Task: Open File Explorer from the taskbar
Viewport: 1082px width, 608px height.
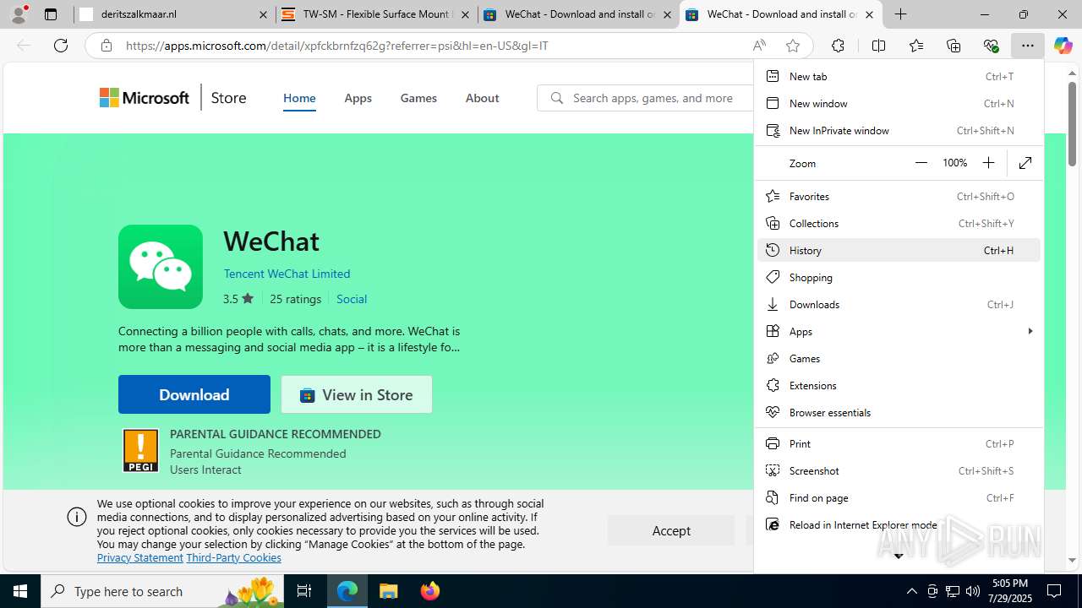Action: [x=389, y=591]
